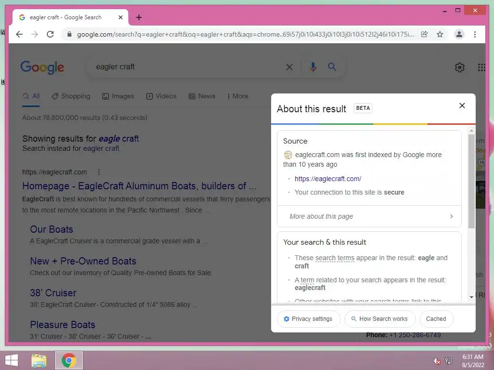Submit search with magnifier icon
494x370 pixels.
pos(332,66)
